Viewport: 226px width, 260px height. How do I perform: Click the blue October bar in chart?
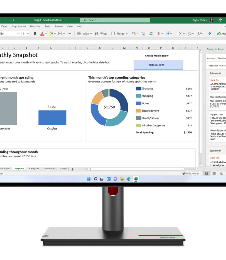pyautogui.click(x=52, y=118)
